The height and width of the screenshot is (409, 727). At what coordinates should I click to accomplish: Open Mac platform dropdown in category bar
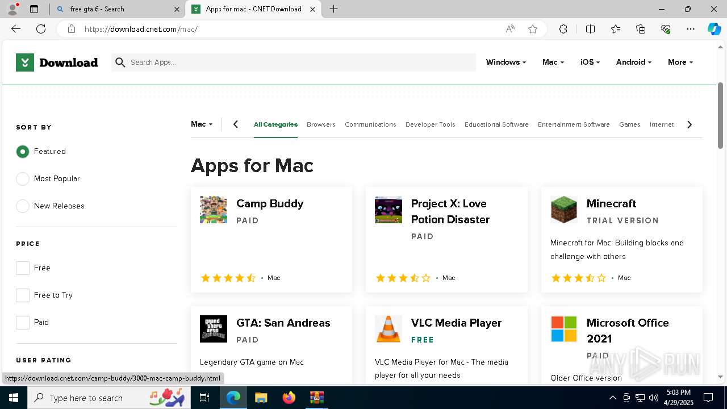coord(202,124)
